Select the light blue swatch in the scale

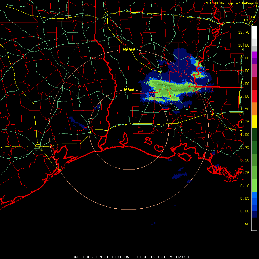click(254, 195)
